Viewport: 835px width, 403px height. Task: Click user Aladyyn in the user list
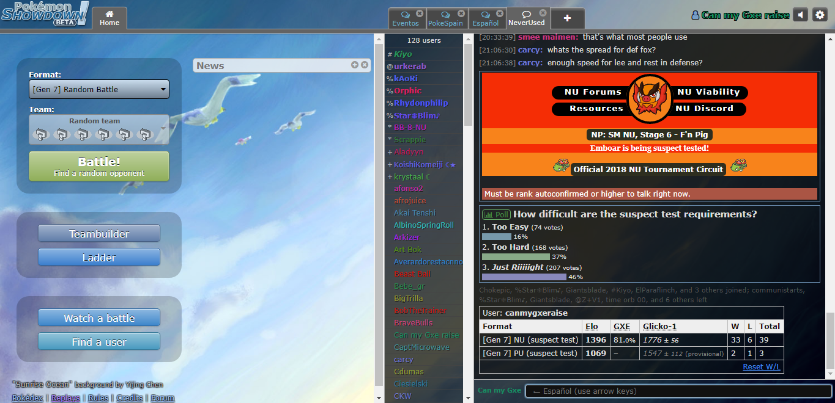tap(409, 152)
